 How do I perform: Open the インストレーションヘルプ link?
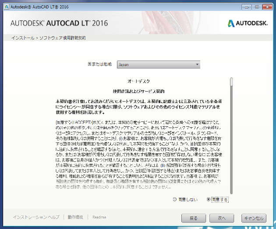36,217
